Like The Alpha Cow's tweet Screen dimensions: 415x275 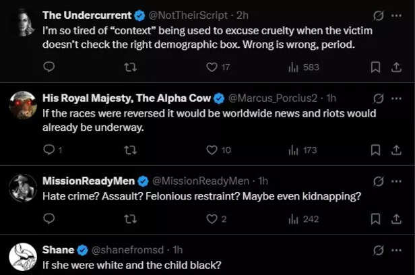212,150
